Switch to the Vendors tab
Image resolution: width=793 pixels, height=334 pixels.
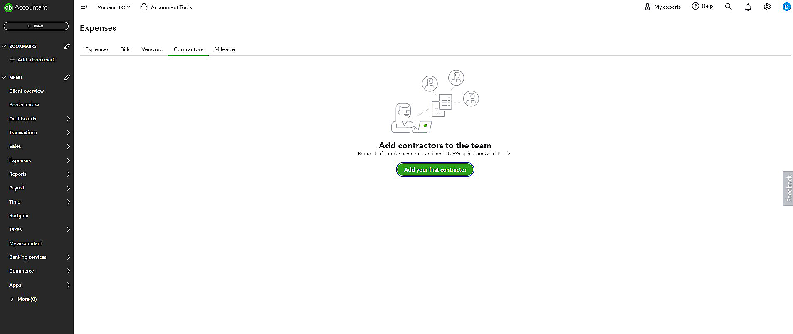point(152,49)
